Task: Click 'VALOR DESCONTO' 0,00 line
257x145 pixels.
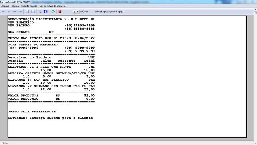Action: [51, 99]
